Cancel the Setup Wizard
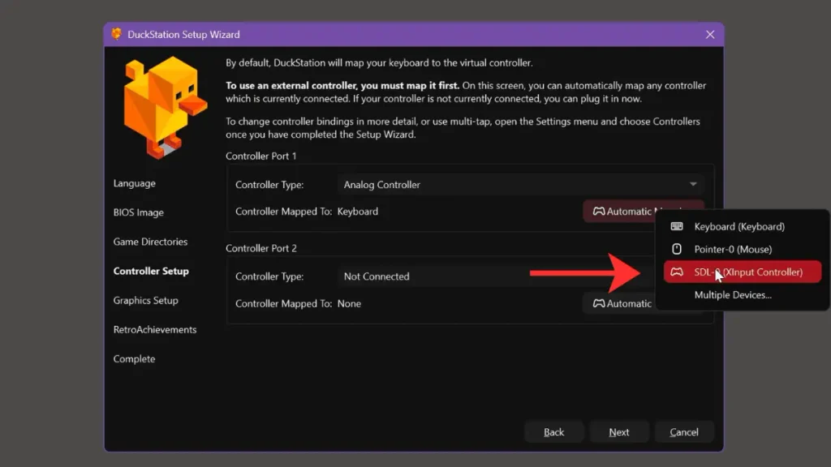Image resolution: width=831 pixels, height=467 pixels. click(x=684, y=432)
